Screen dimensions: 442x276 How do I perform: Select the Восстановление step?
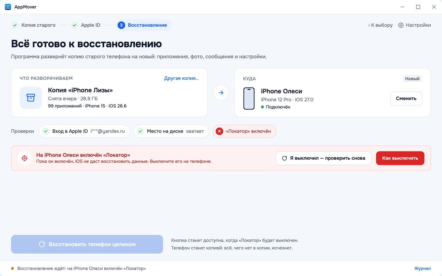click(x=143, y=25)
